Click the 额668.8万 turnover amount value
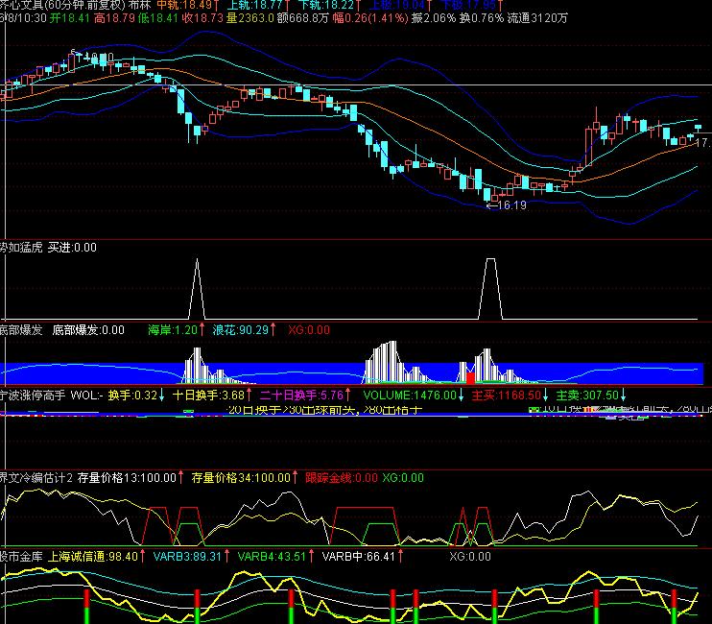Screen dimensions: 712x624 point(302,18)
